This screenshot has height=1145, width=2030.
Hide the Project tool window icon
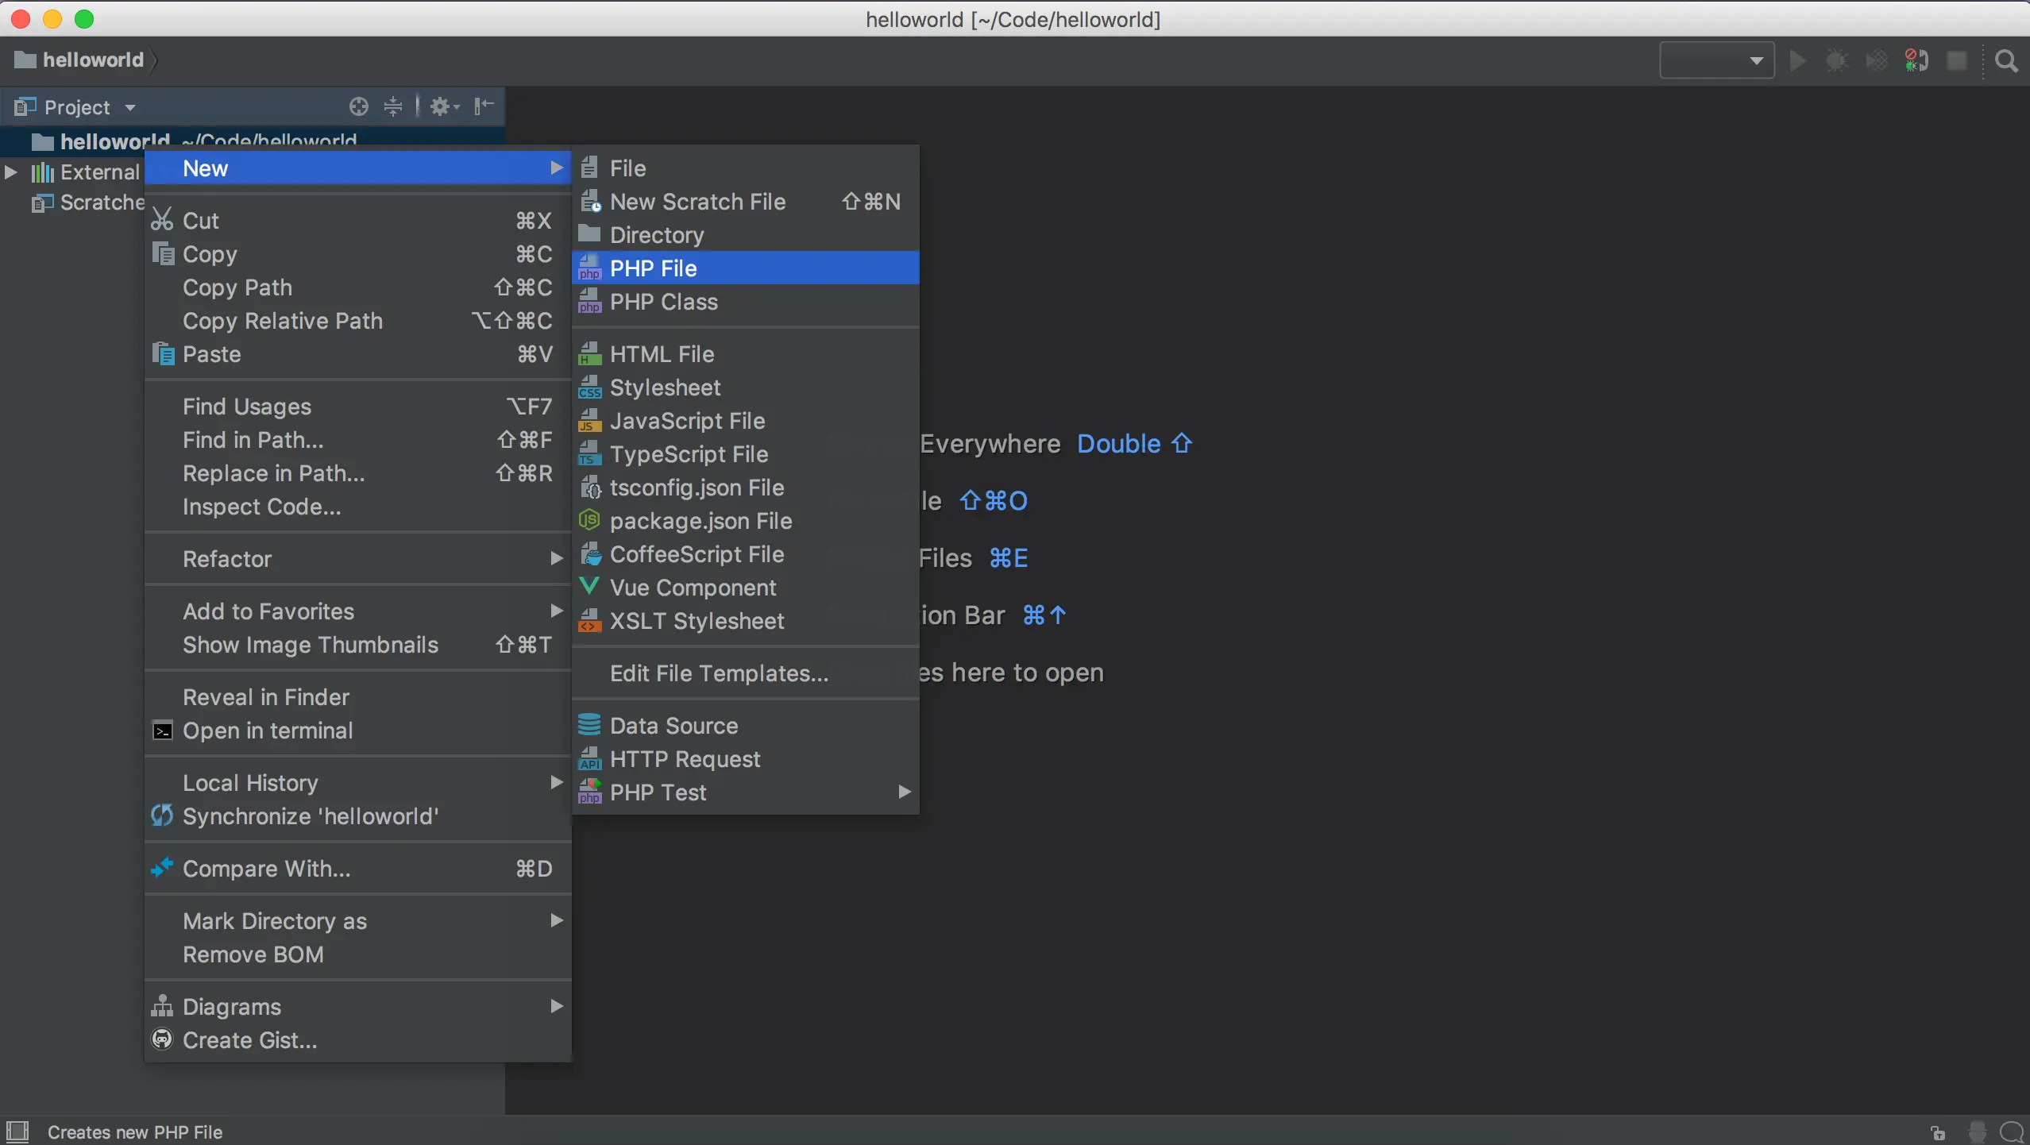[484, 106]
